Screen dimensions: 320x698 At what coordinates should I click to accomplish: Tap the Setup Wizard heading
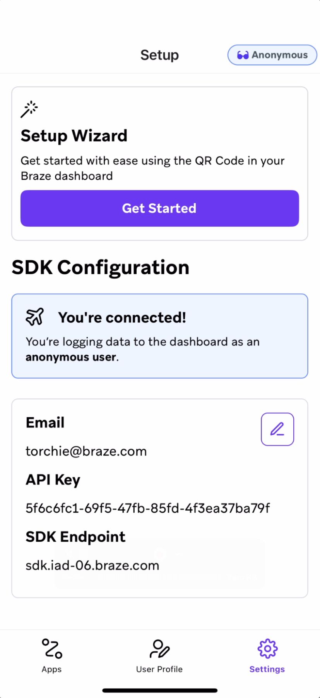coord(74,136)
